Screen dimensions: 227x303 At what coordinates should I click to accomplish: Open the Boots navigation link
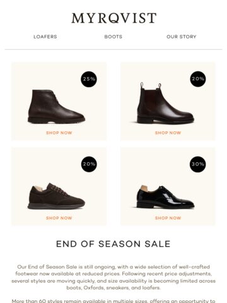pos(113,37)
